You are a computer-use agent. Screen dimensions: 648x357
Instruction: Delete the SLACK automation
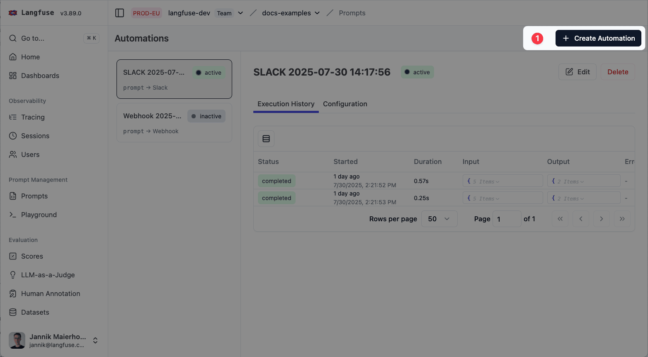(x=617, y=72)
